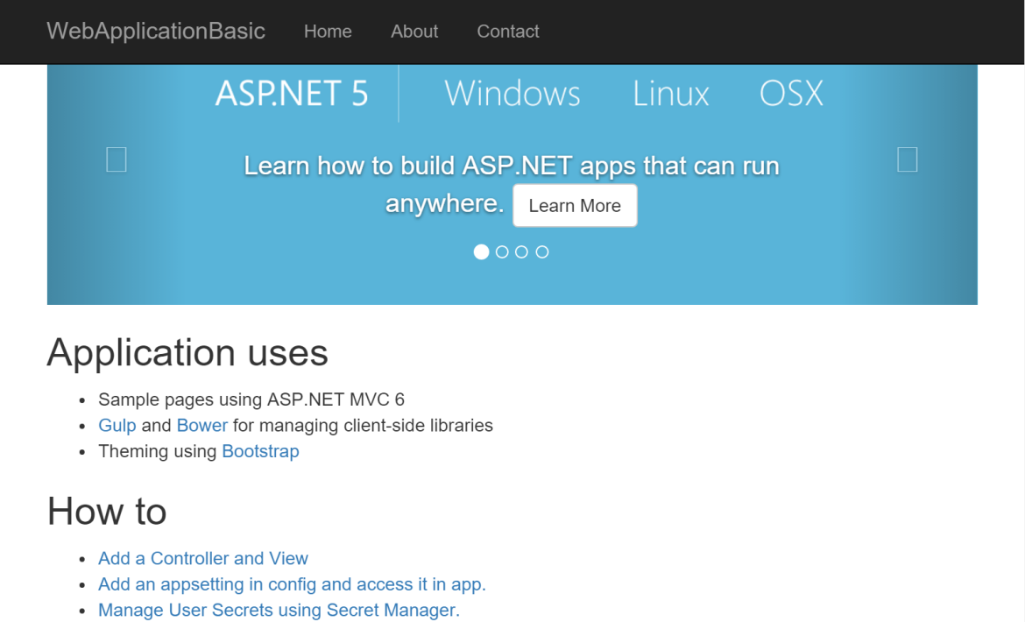Viewport: 1025px width, 622px height.
Task: Open Add a Controller and View link
Action: click(202, 559)
